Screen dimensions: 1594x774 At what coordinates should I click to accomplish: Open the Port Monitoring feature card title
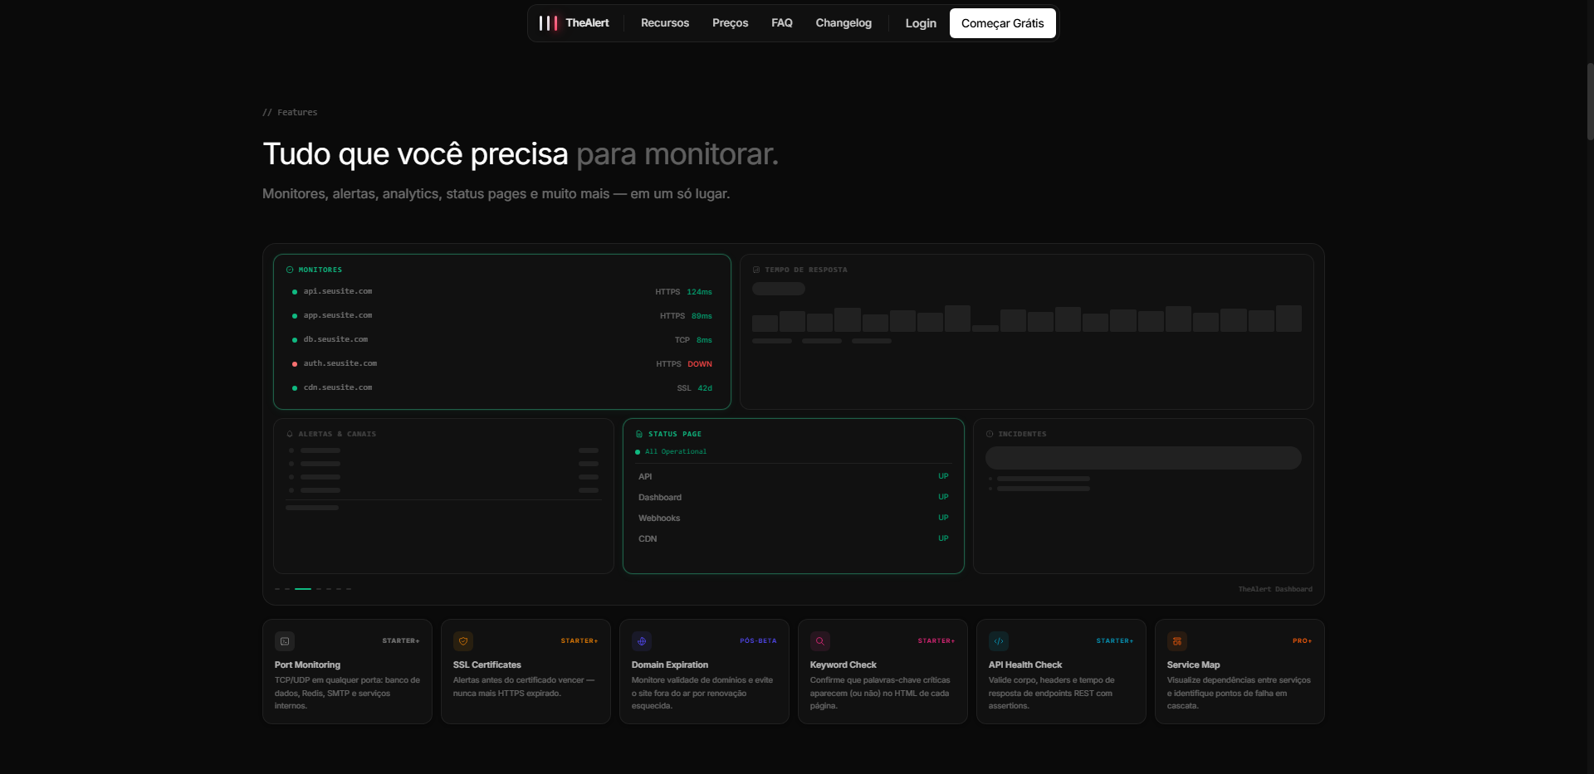[307, 664]
